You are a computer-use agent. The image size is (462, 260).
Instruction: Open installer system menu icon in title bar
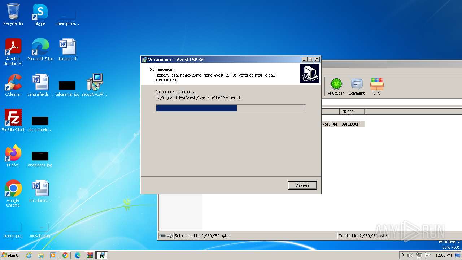144,60
